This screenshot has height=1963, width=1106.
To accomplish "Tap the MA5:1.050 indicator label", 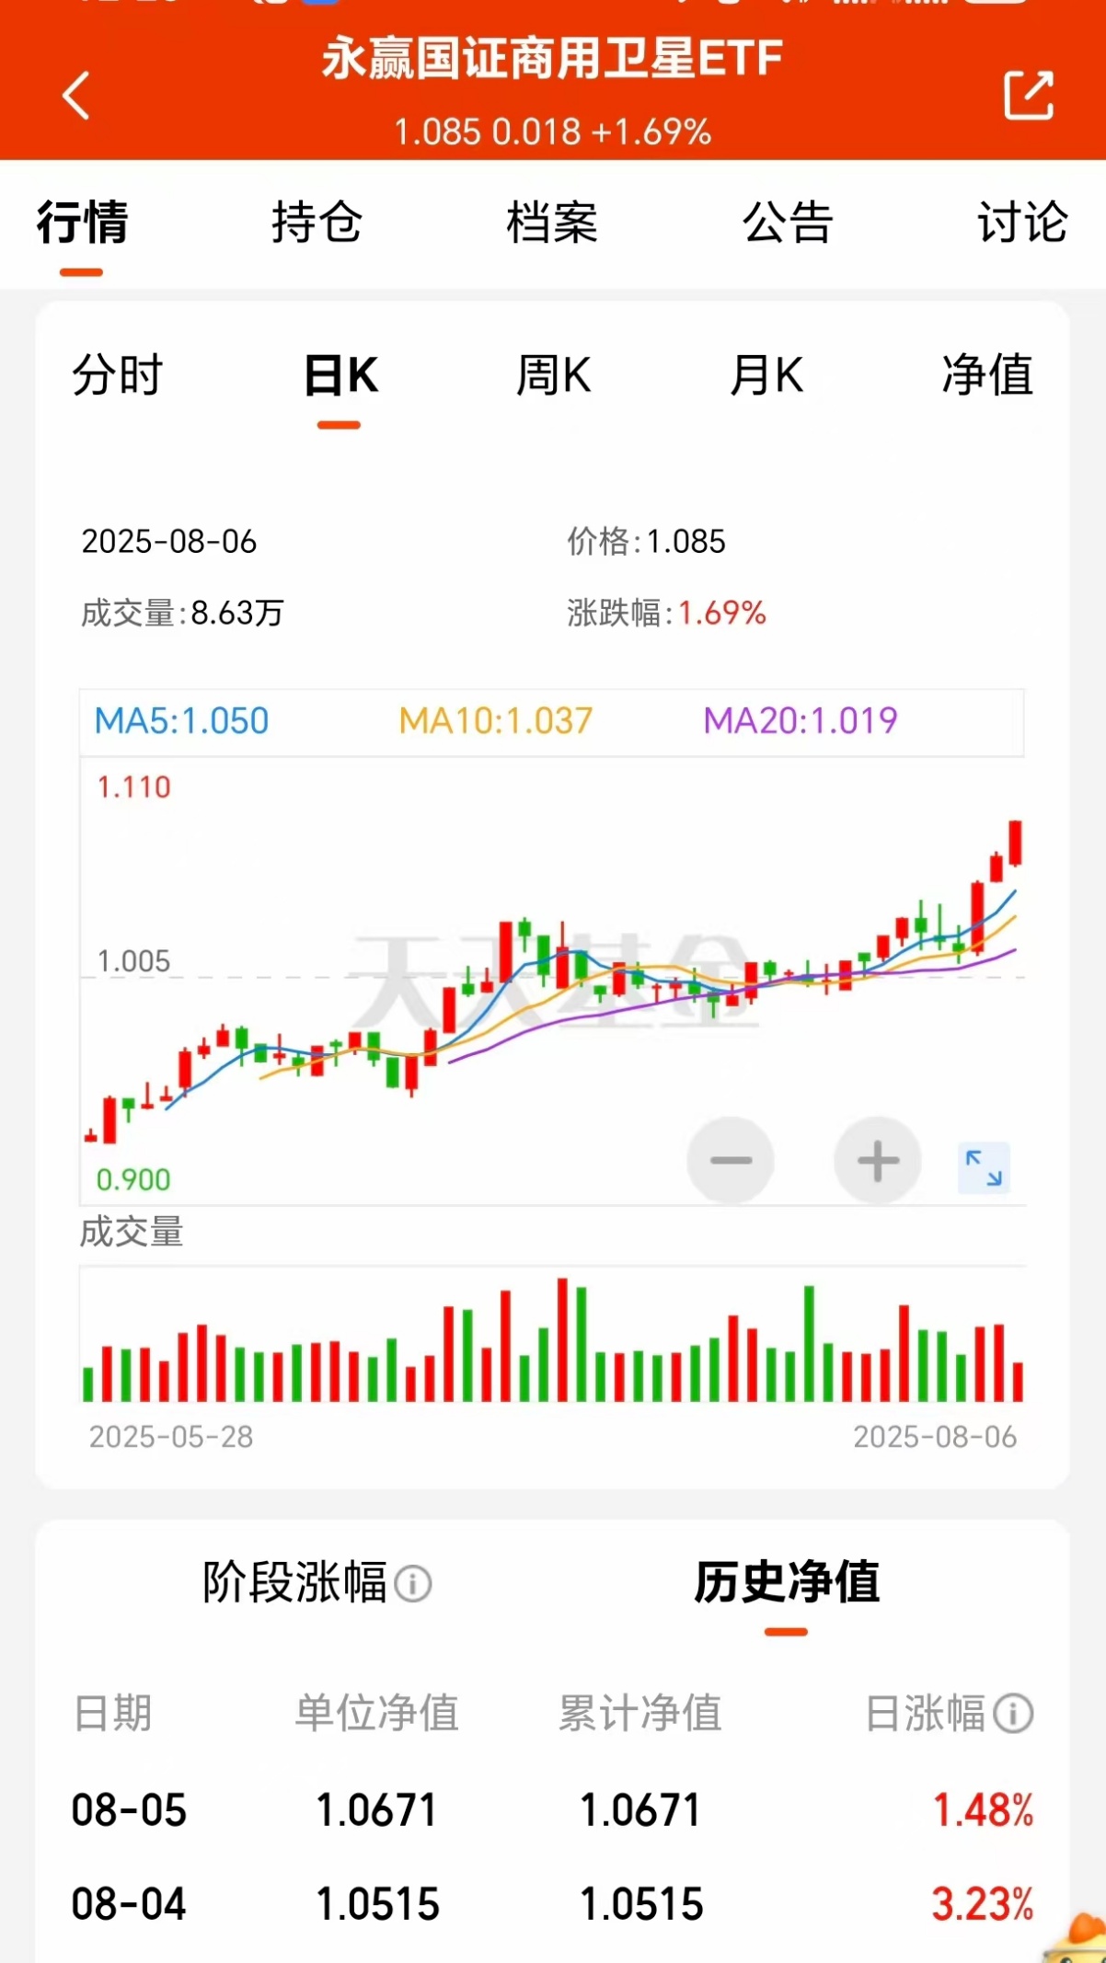I will click(x=181, y=720).
